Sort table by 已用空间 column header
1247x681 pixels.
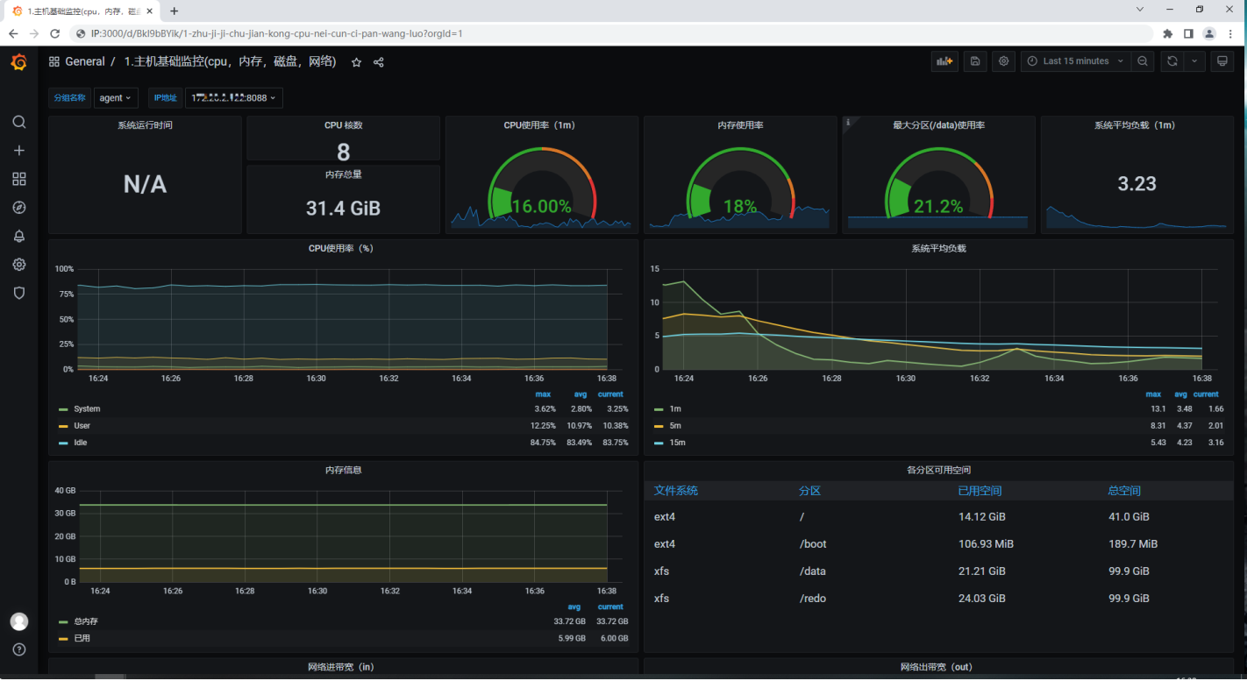click(980, 491)
